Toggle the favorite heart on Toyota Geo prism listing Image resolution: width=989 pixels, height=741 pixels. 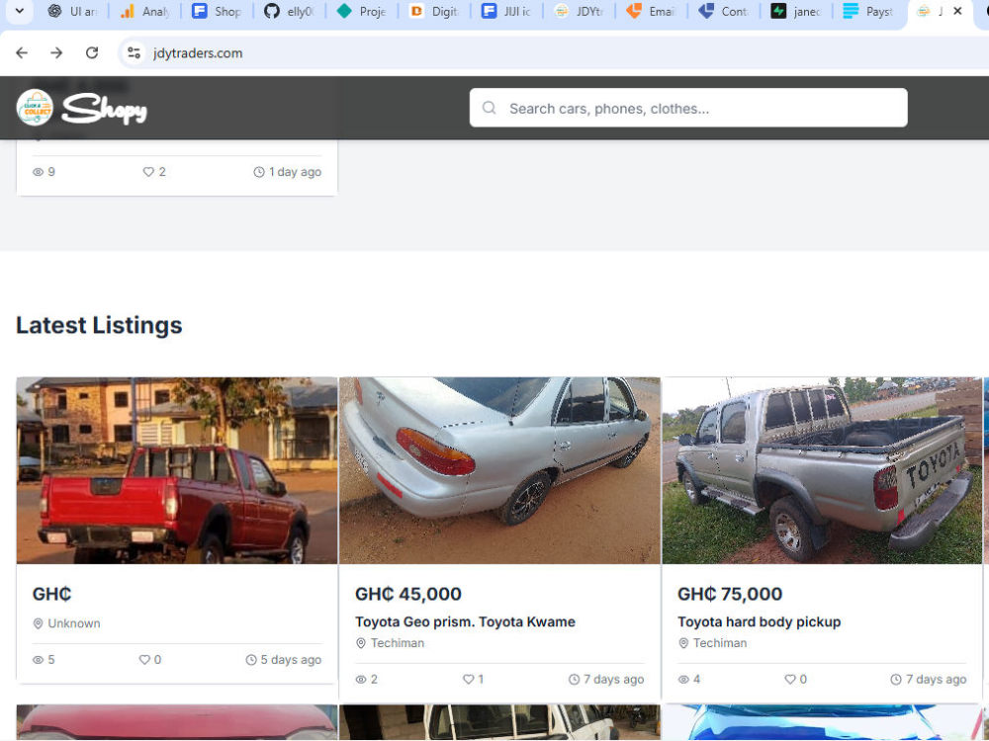[x=466, y=679]
